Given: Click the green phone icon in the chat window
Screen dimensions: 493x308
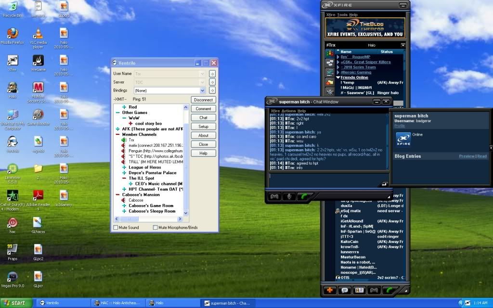Looking at the screenshot, I should tap(304, 196).
